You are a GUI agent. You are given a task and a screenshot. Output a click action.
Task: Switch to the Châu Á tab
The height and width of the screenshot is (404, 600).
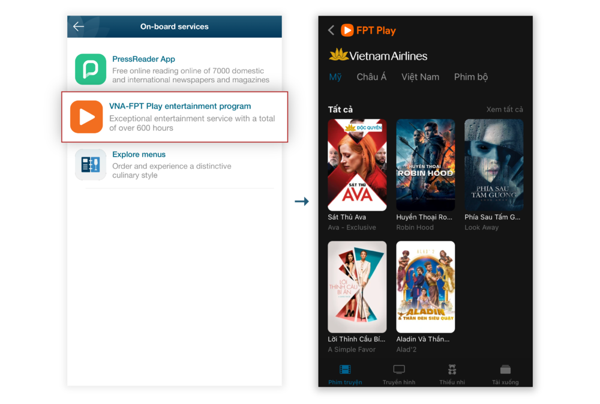pyautogui.click(x=371, y=77)
